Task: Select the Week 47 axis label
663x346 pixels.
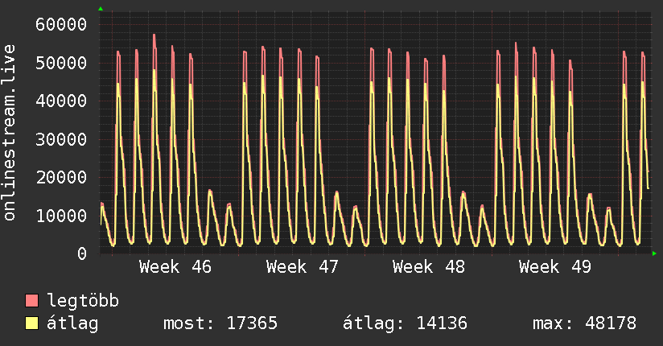Action: coord(302,267)
